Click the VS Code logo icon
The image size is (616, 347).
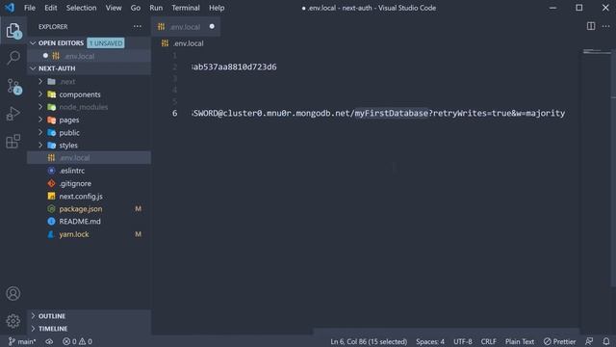point(10,8)
